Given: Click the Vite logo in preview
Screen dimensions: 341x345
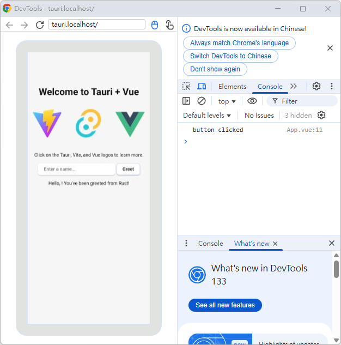Looking at the screenshot, I should click(x=47, y=123).
